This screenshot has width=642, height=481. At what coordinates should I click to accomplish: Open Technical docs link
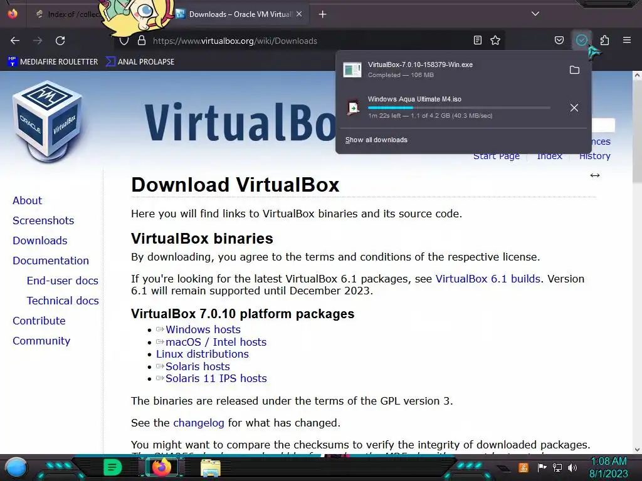pos(63,301)
